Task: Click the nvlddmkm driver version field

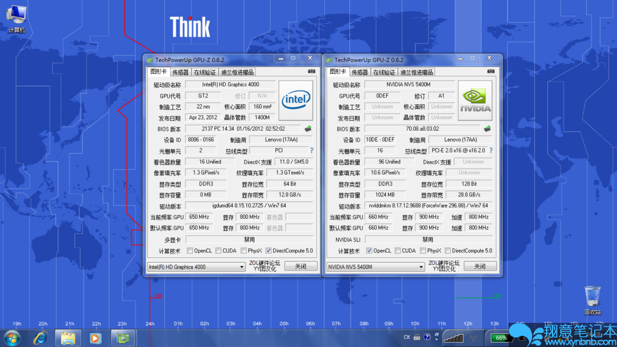Action: pos(428,205)
